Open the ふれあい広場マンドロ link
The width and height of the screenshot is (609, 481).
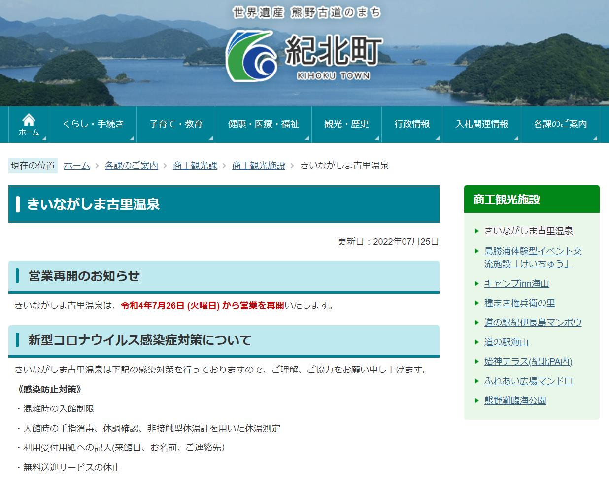(528, 381)
